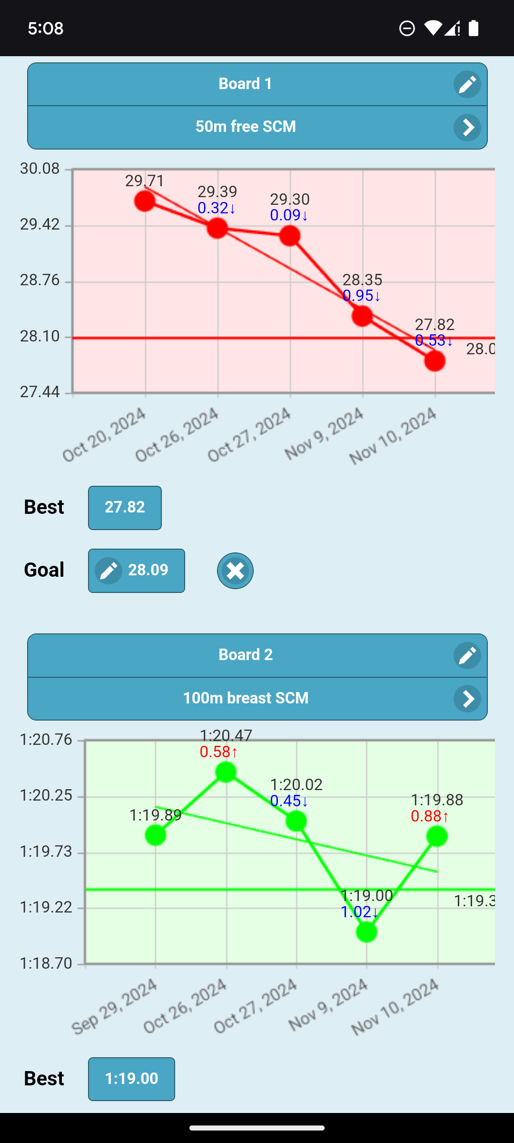
Task: Choose the 50m free SCM event row
Action: click(245, 127)
